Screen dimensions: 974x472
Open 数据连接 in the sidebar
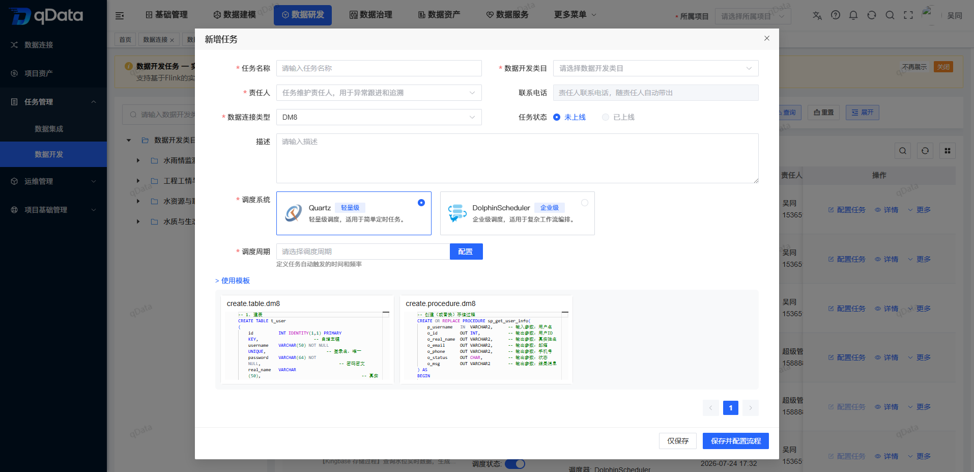pyautogui.click(x=39, y=45)
